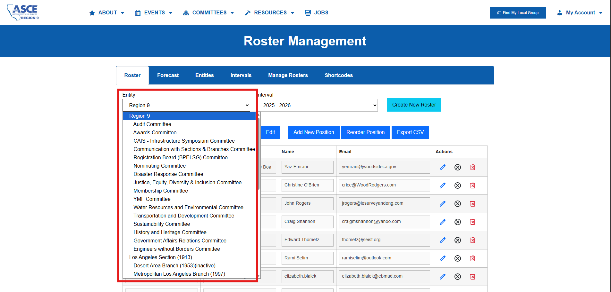Remove Rami Selim row with trash icon
The image size is (611, 292).
pos(473,258)
